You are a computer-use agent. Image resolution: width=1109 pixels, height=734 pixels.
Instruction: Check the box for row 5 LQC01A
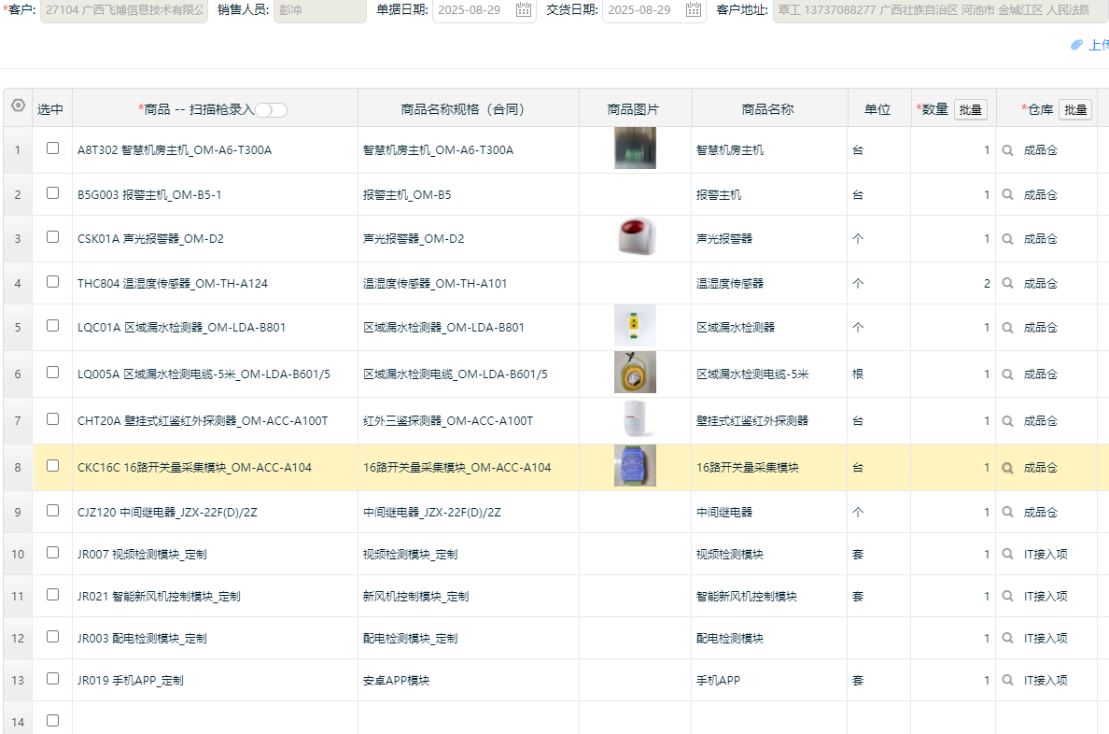pos(52,325)
